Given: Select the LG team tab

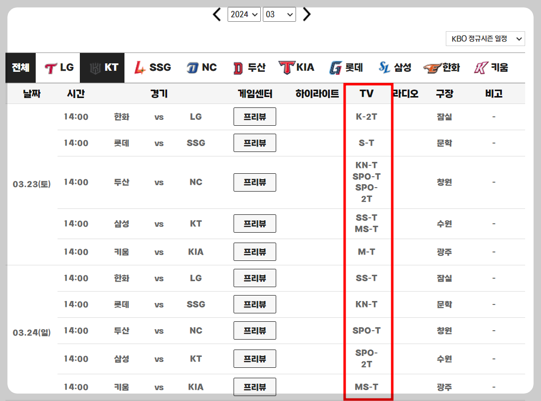Looking at the screenshot, I should (58, 67).
